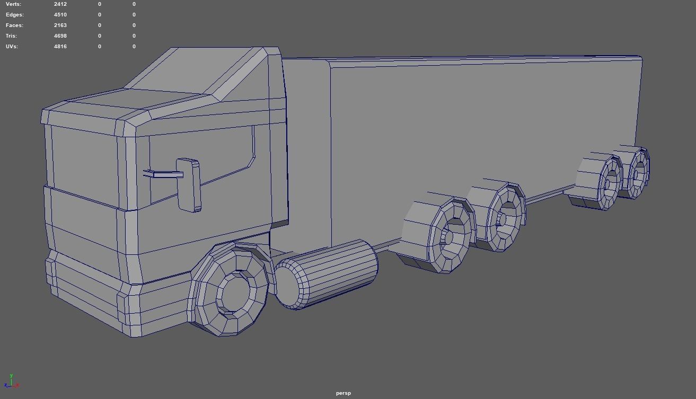The height and width of the screenshot is (399, 696).
Task: Click the UVs label in the poly count HUD
Action: (x=12, y=46)
